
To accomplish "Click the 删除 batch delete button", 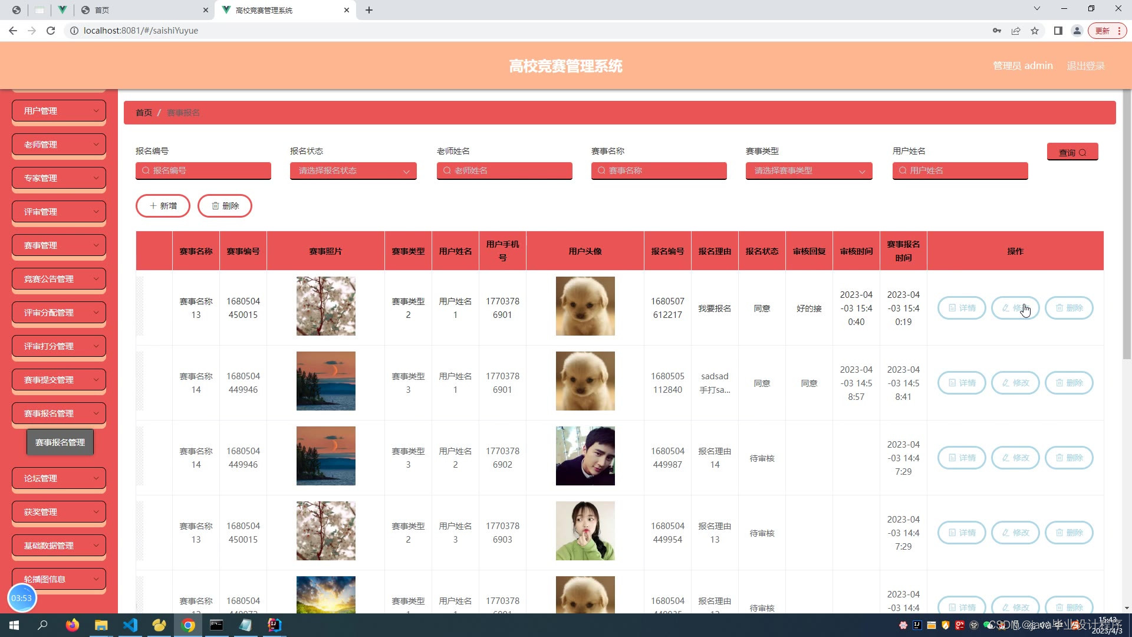I will point(225,206).
